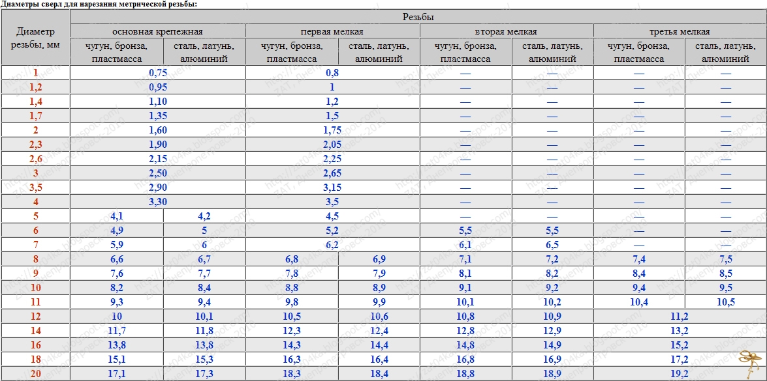Click the value 7,5 in row 8
The image size is (767, 381).
coord(725,259)
